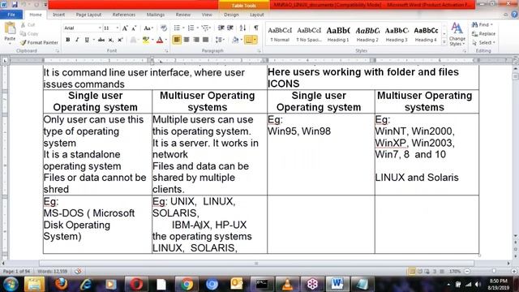The image size is (519, 292).
Task: Open the File tab
Action: pyautogui.click(x=11, y=15)
